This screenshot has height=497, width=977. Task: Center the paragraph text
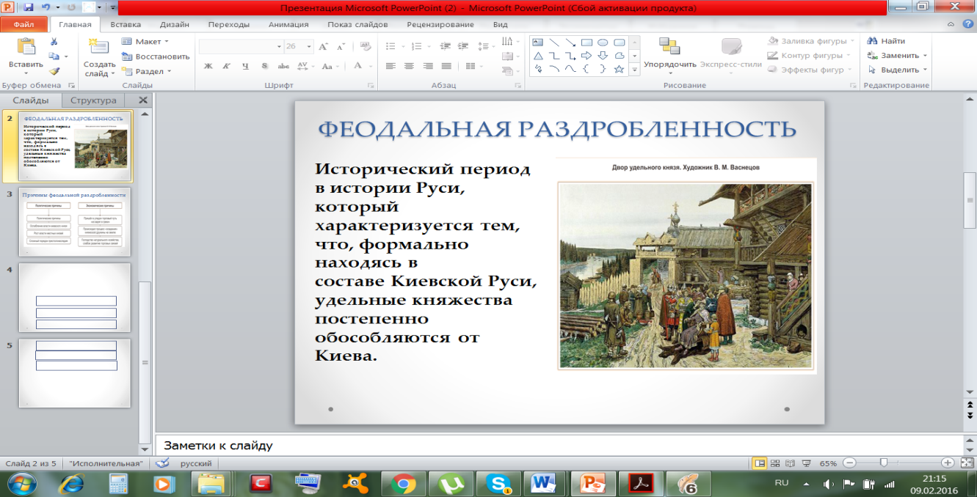click(409, 66)
